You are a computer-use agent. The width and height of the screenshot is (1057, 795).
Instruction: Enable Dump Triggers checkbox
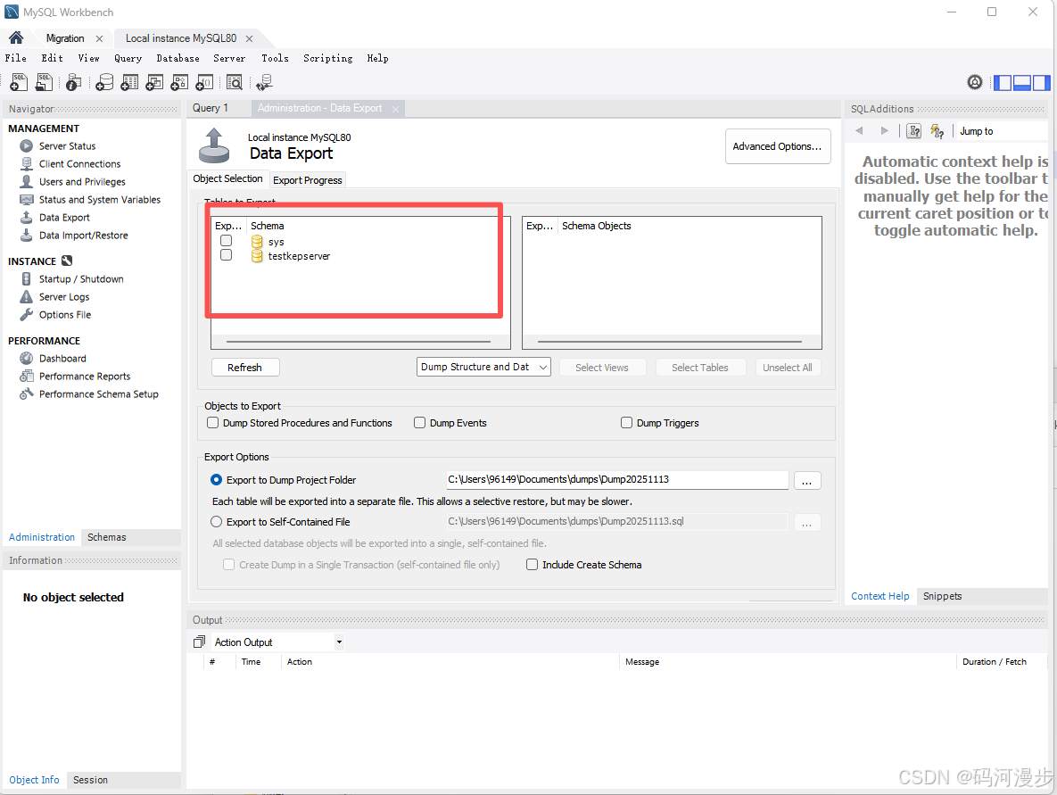pyautogui.click(x=627, y=423)
